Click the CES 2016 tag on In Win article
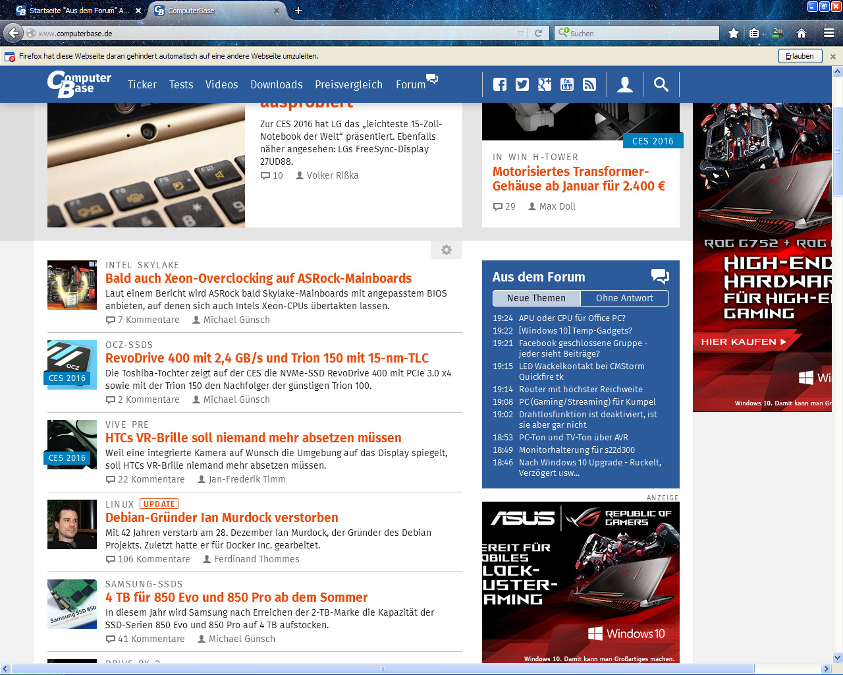Viewport: 843px width, 675px height. click(x=653, y=140)
